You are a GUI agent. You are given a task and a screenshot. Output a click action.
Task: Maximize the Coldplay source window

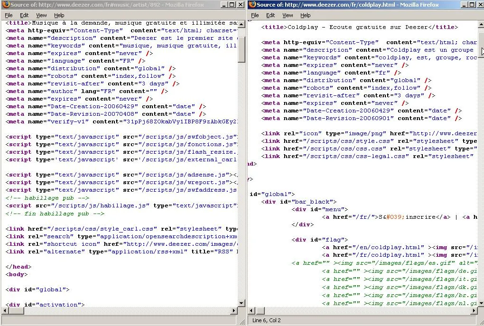pyautogui.click(x=471, y=5)
